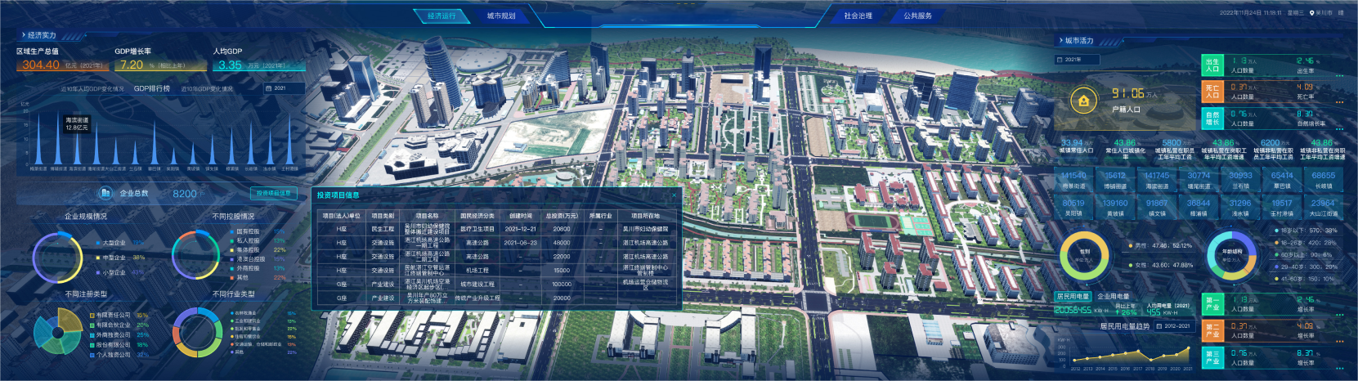Click the building icon beside 企业总数
The image size is (1358, 381).
point(105,193)
